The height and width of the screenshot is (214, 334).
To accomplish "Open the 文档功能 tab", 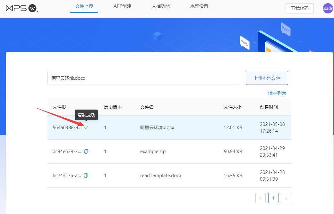I will click(x=161, y=6).
